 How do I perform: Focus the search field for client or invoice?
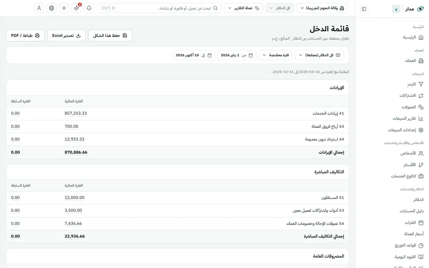[159, 8]
